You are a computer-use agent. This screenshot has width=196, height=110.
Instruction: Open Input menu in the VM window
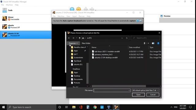(x=74, y=16)
